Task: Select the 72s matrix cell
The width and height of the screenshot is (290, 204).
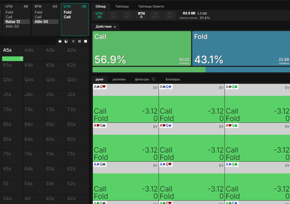Action: (x=77, y=158)
